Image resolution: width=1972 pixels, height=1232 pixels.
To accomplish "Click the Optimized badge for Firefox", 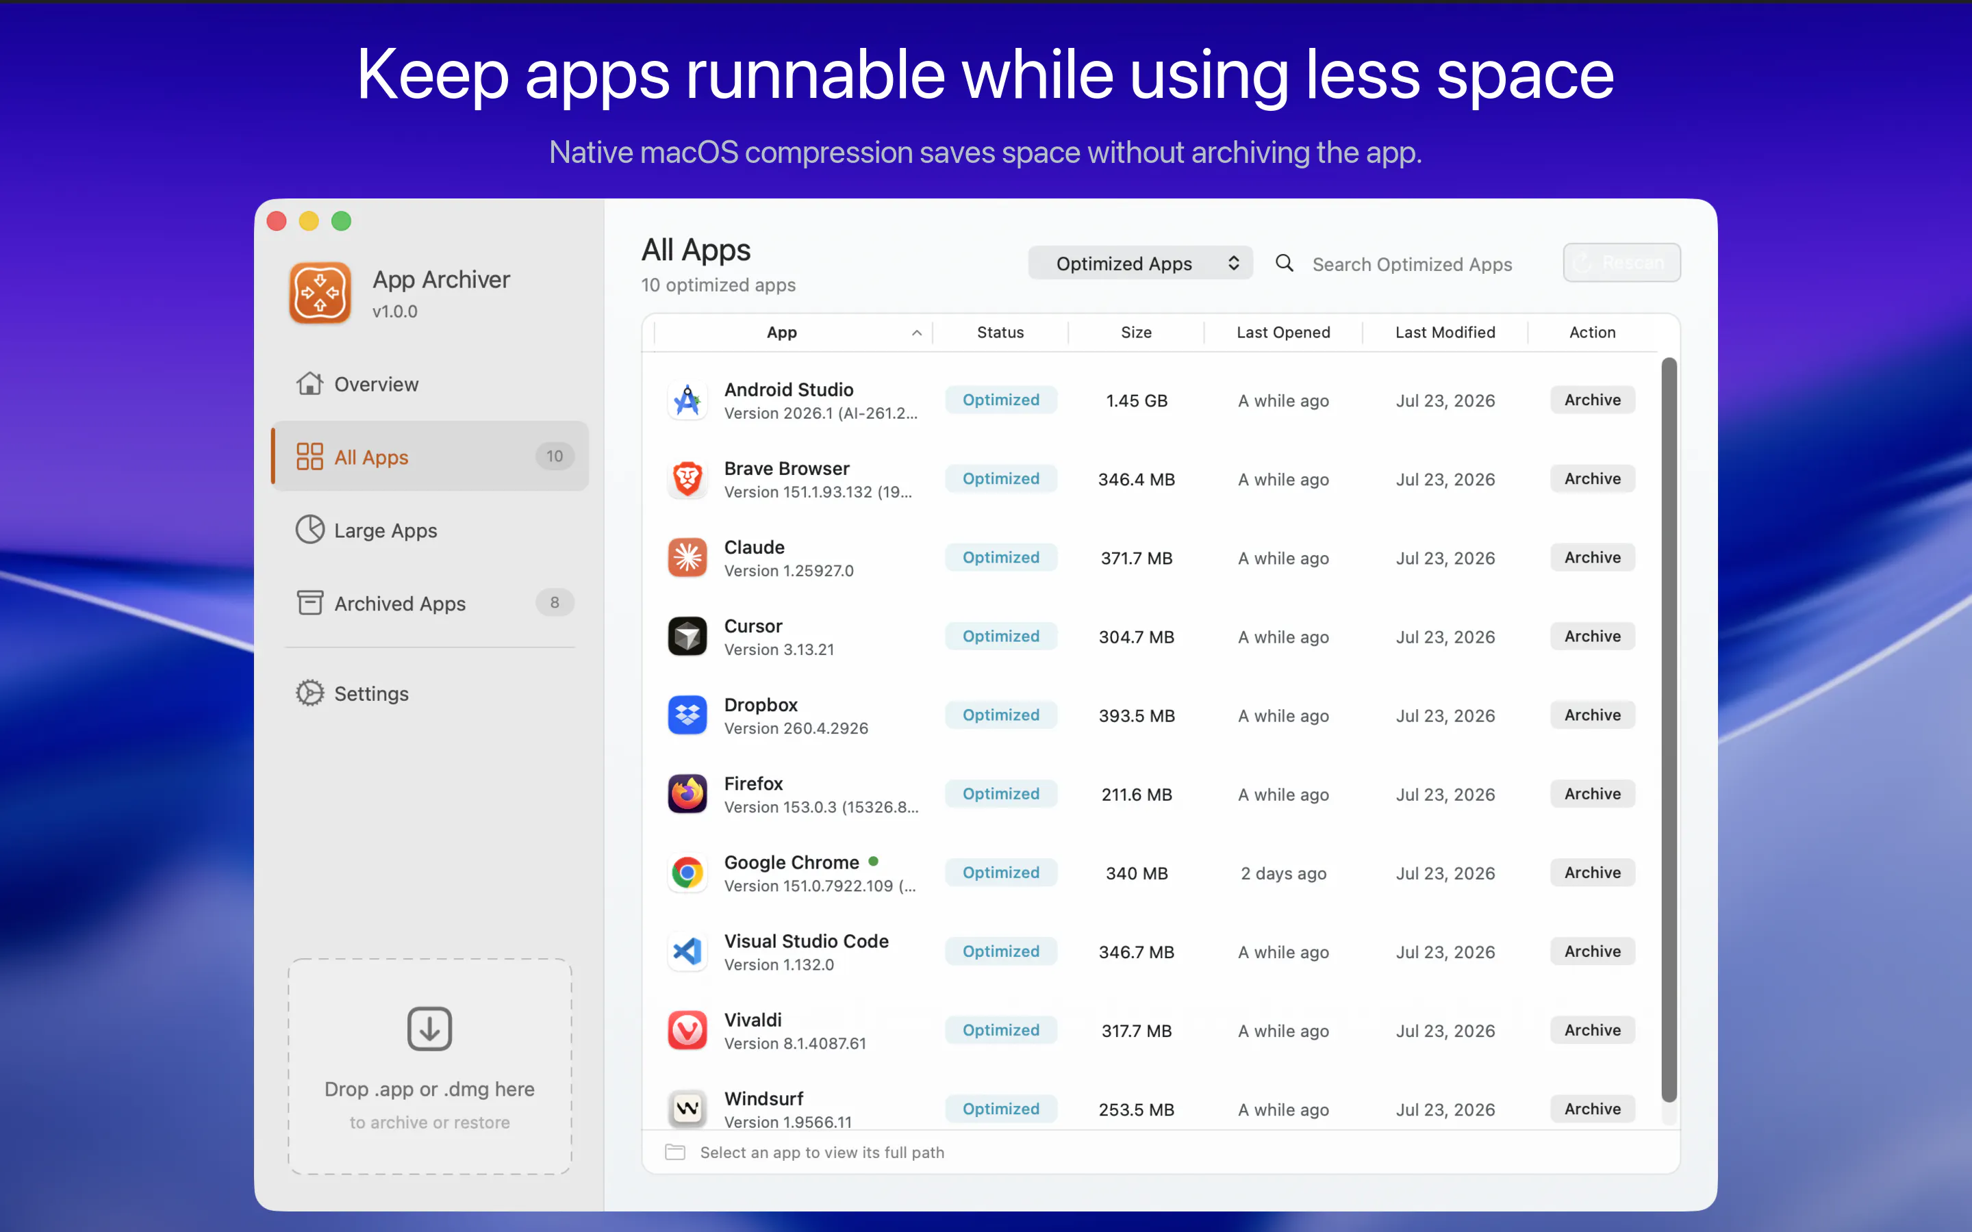I will click(x=1000, y=795).
